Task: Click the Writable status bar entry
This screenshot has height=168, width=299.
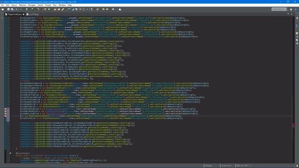Action: [209, 166]
